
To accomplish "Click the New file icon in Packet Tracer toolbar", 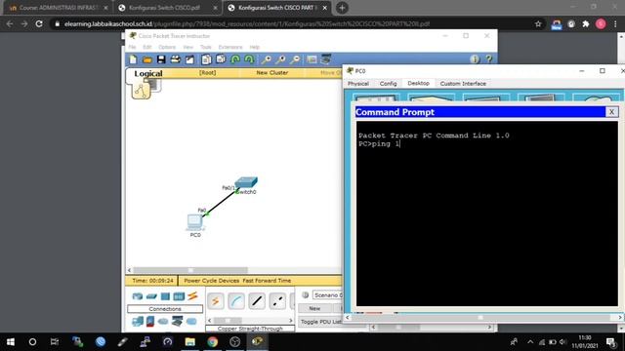I will tap(133, 59).
